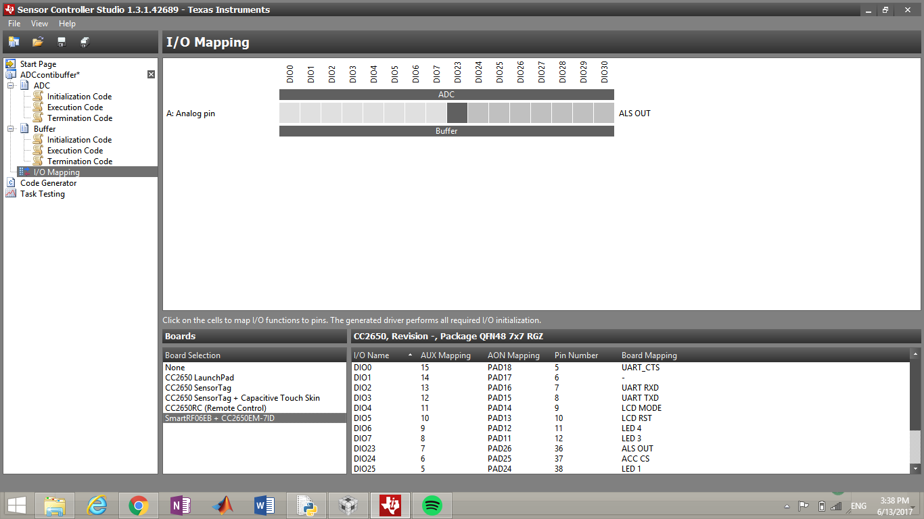The height and width of the screenshot is (519, 924).
Task: Click the scroll icon for ADC Termination Code
Action: tap(38, 118)
